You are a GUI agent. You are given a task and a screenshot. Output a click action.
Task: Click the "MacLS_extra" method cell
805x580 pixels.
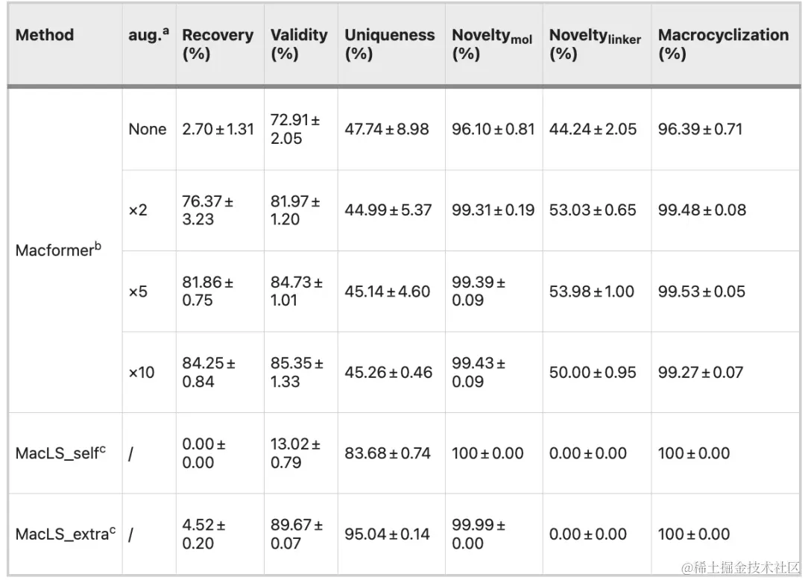coord(65,534)
